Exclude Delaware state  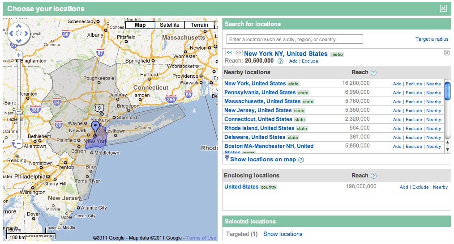point(414,138)
